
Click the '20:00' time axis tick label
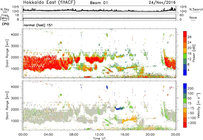[150, 135]
